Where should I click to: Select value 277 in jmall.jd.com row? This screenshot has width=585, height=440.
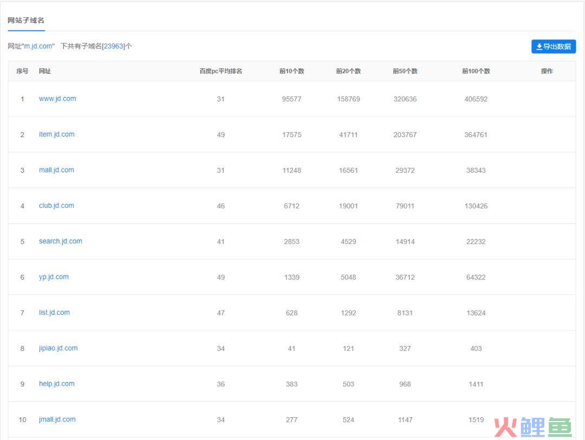pyautogui.click(x=292, y=420)
